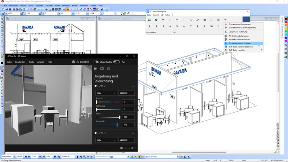
Task: Click hexagon nut icon above number 2
Action: 156,20
